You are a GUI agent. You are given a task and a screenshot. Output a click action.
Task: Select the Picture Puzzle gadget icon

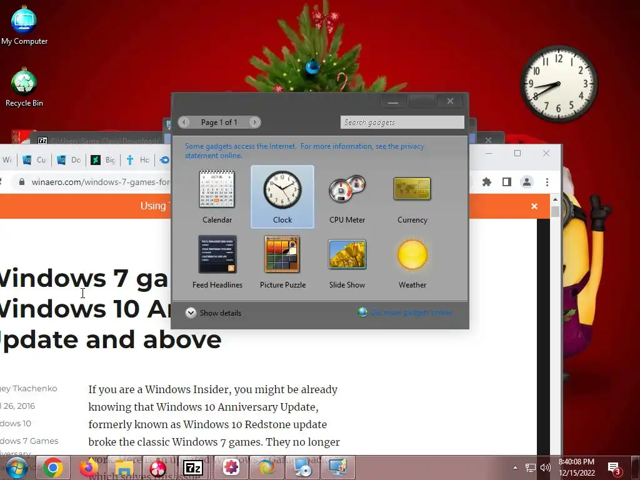tap(282, 254)
